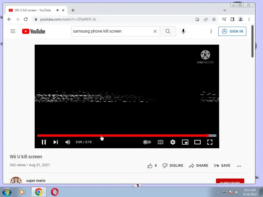Open more actions ellipsis under video

(x=239, y=166)
